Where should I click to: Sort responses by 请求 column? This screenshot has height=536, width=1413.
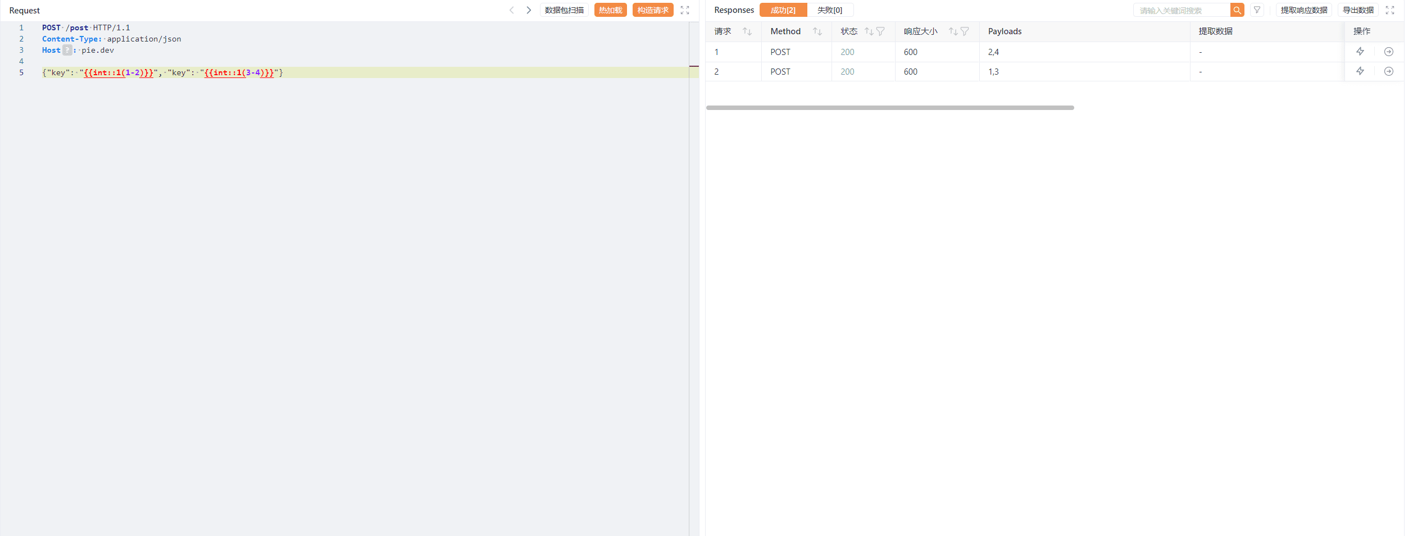point(747,31)
